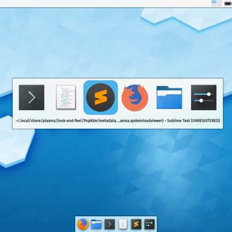Click the battery indicator in the top panel
The height and width of the screenshot is (232, 232).
pos(228,3)
